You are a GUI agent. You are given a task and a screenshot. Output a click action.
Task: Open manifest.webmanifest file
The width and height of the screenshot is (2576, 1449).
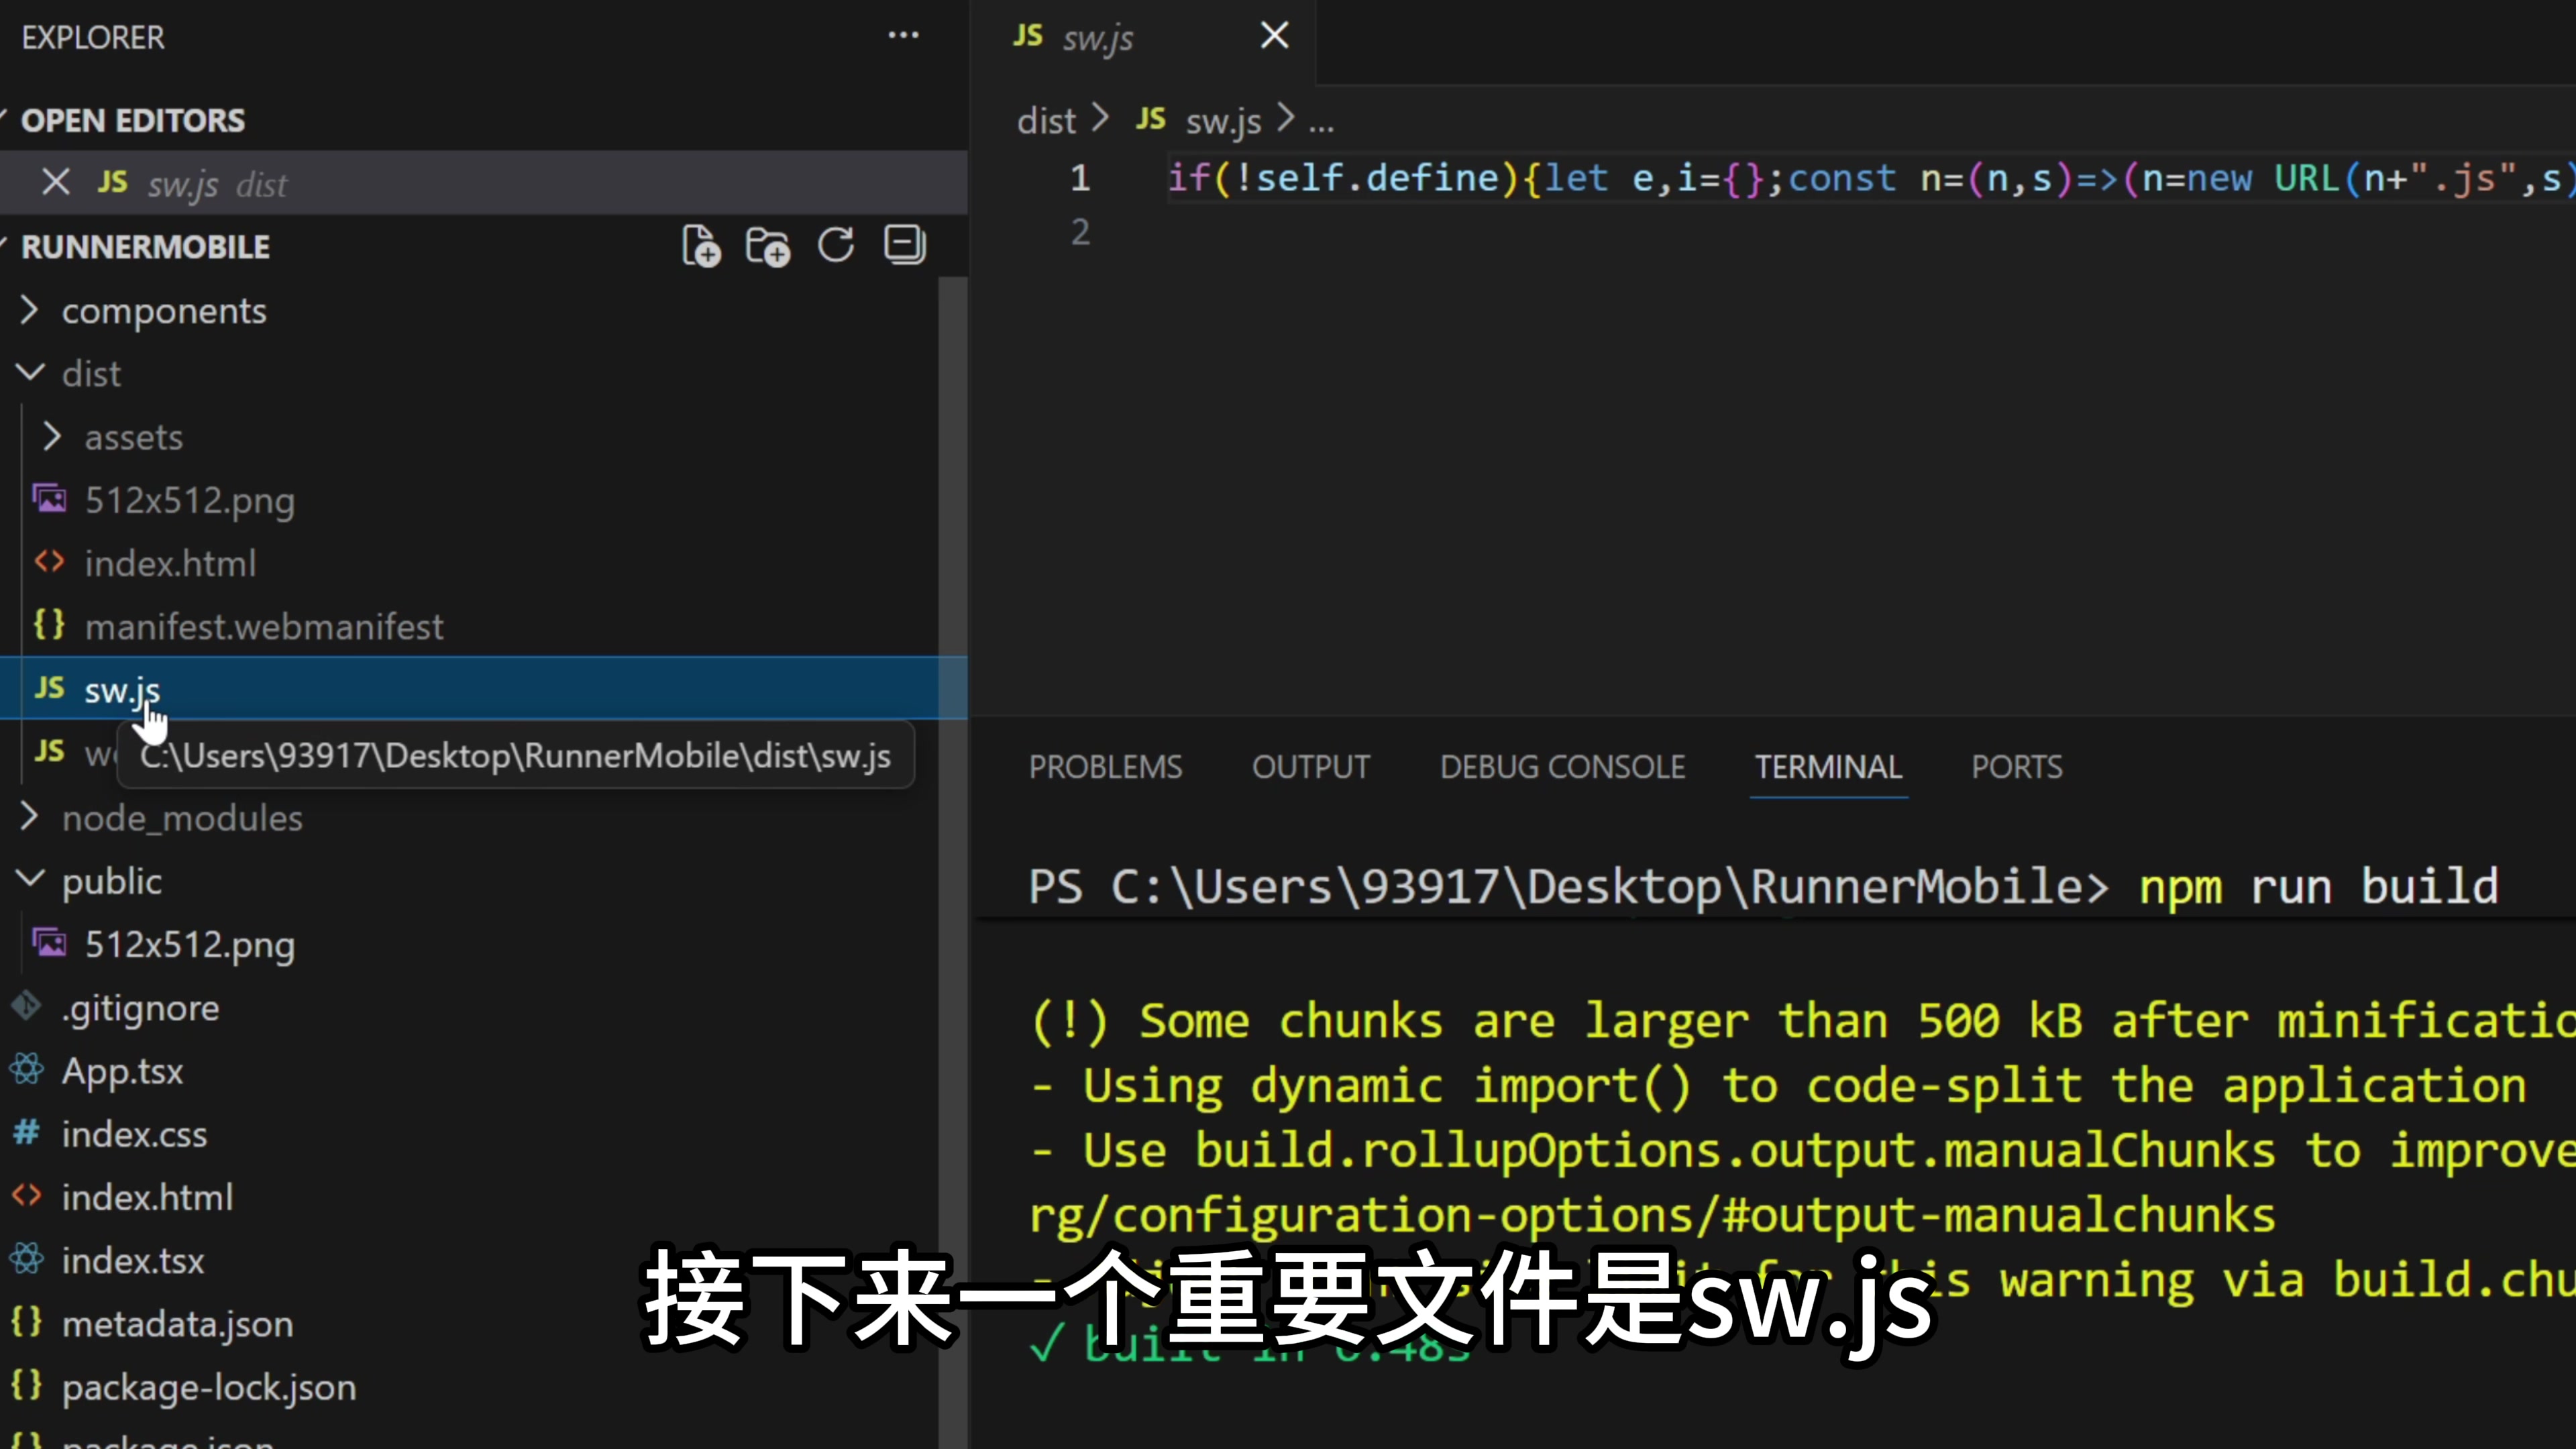263,627
